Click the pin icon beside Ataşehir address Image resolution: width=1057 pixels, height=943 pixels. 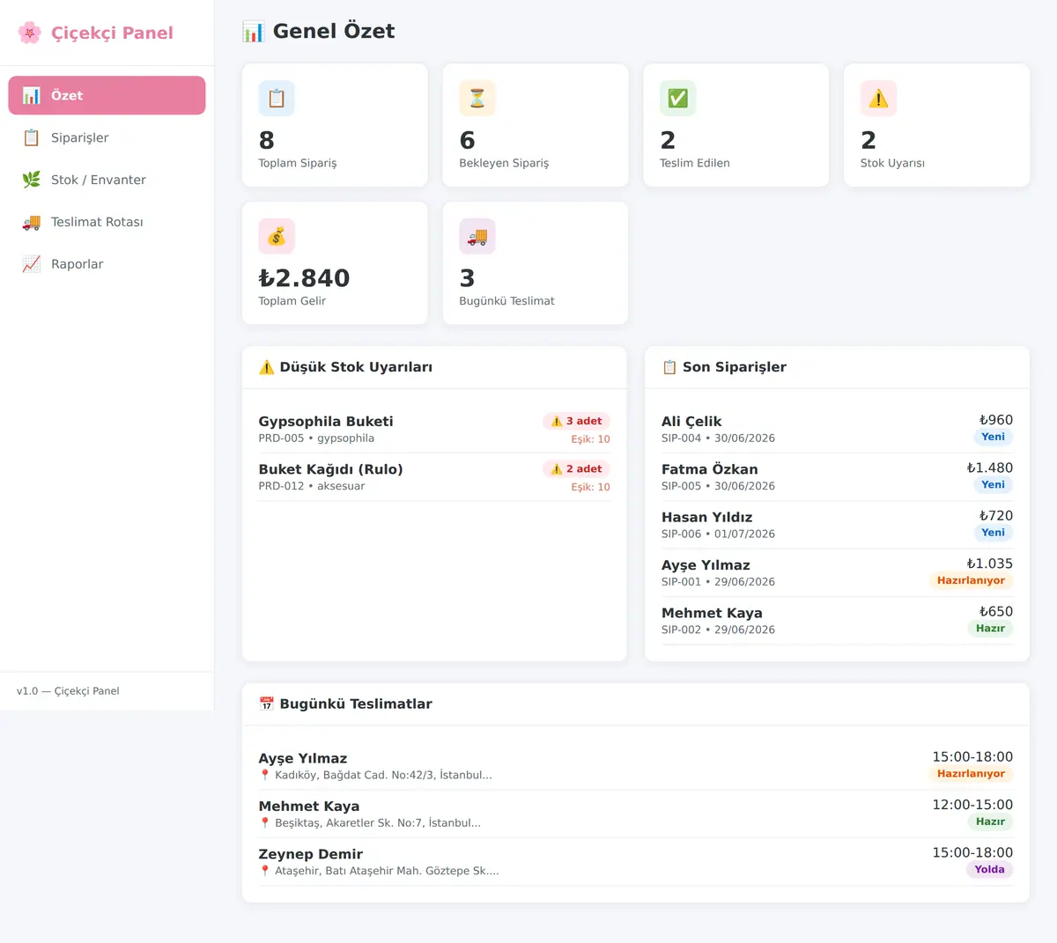coord(264,871)
